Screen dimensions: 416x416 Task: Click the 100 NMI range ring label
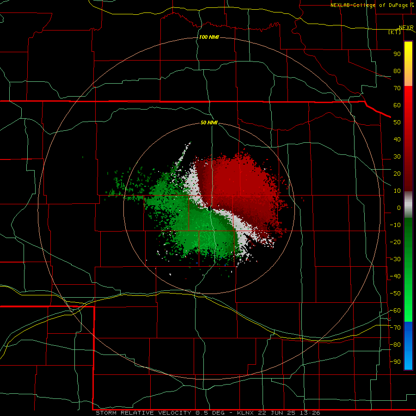pyautogui.click(x=209, y=37)
